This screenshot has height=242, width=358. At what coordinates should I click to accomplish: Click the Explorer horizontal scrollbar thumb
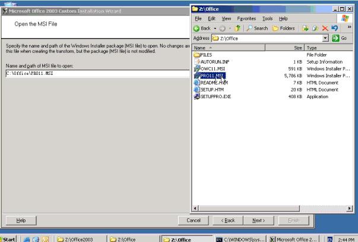click(x=249, y=208)
